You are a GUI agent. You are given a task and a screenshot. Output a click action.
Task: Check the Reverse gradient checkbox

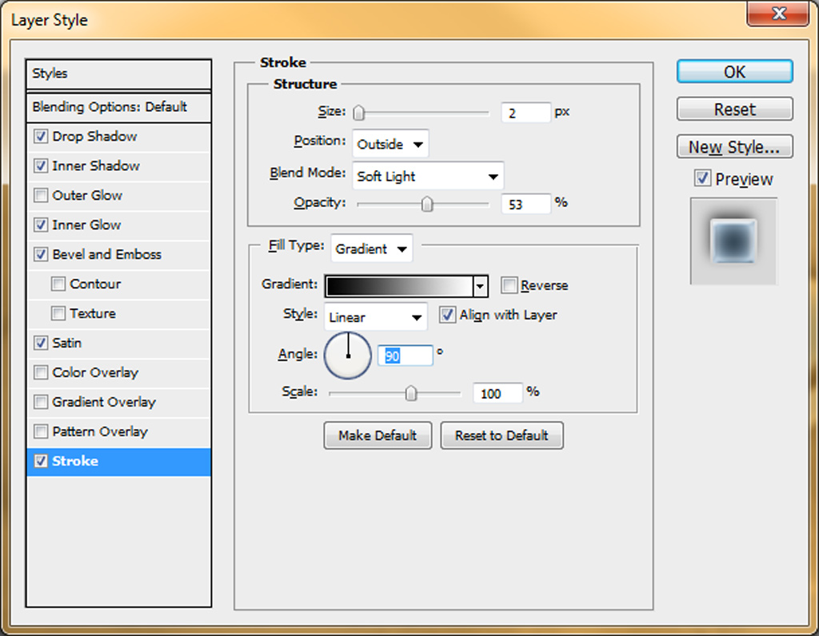(x=509, y=285)
